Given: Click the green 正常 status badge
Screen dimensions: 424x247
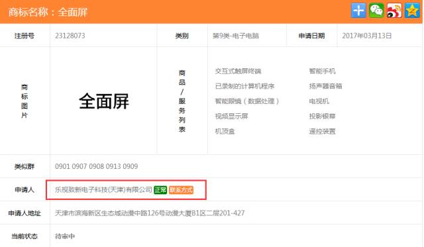Looking at the screenshot, I should tap(160, 190).
